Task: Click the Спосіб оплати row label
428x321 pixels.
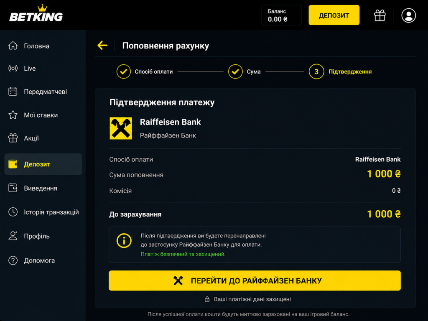Action: (131, 159)
